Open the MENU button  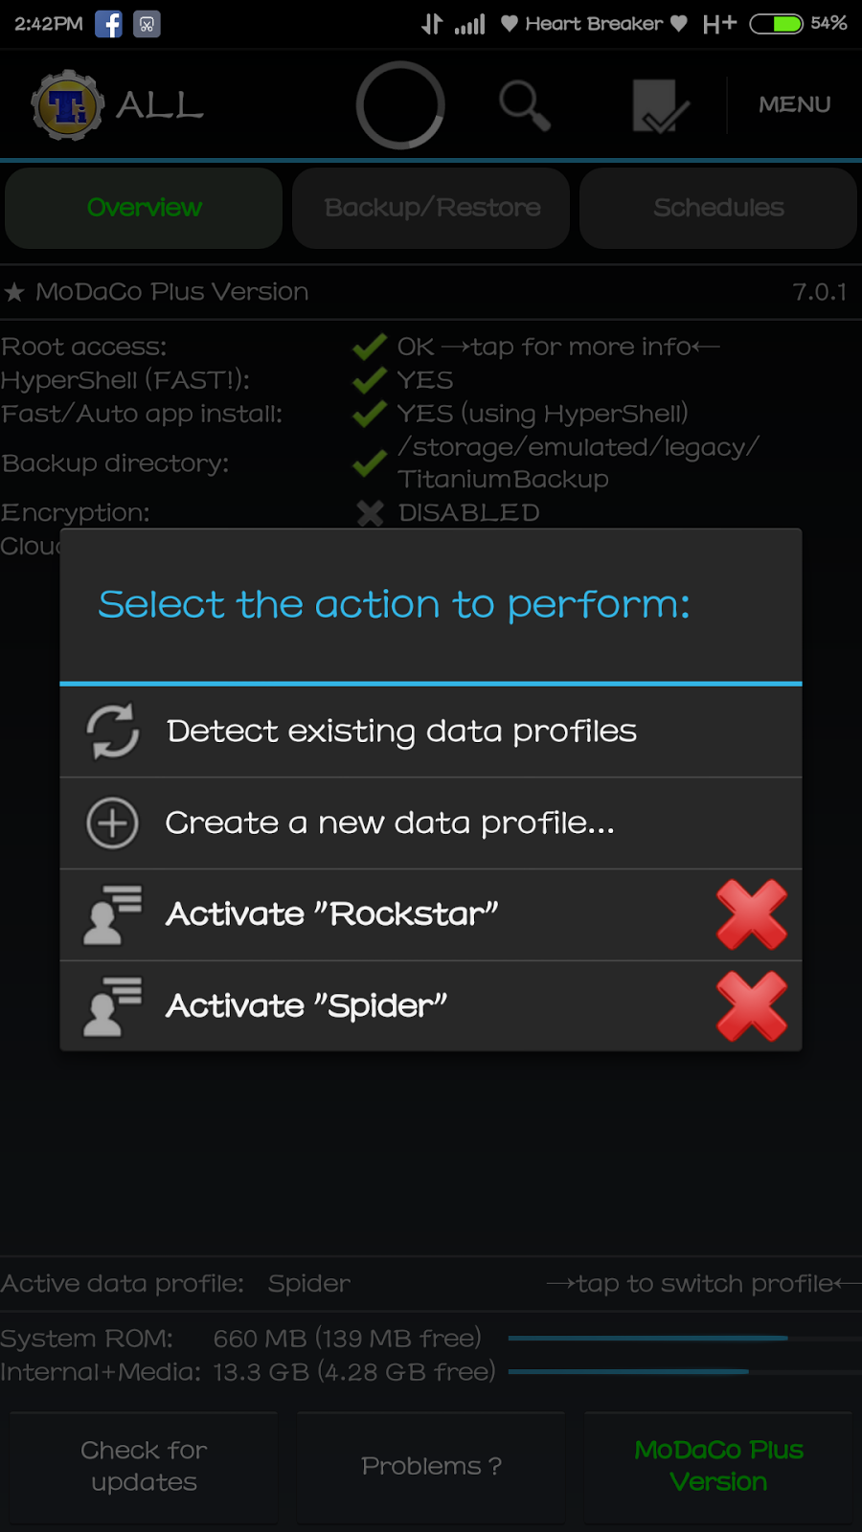click(794, 104)
